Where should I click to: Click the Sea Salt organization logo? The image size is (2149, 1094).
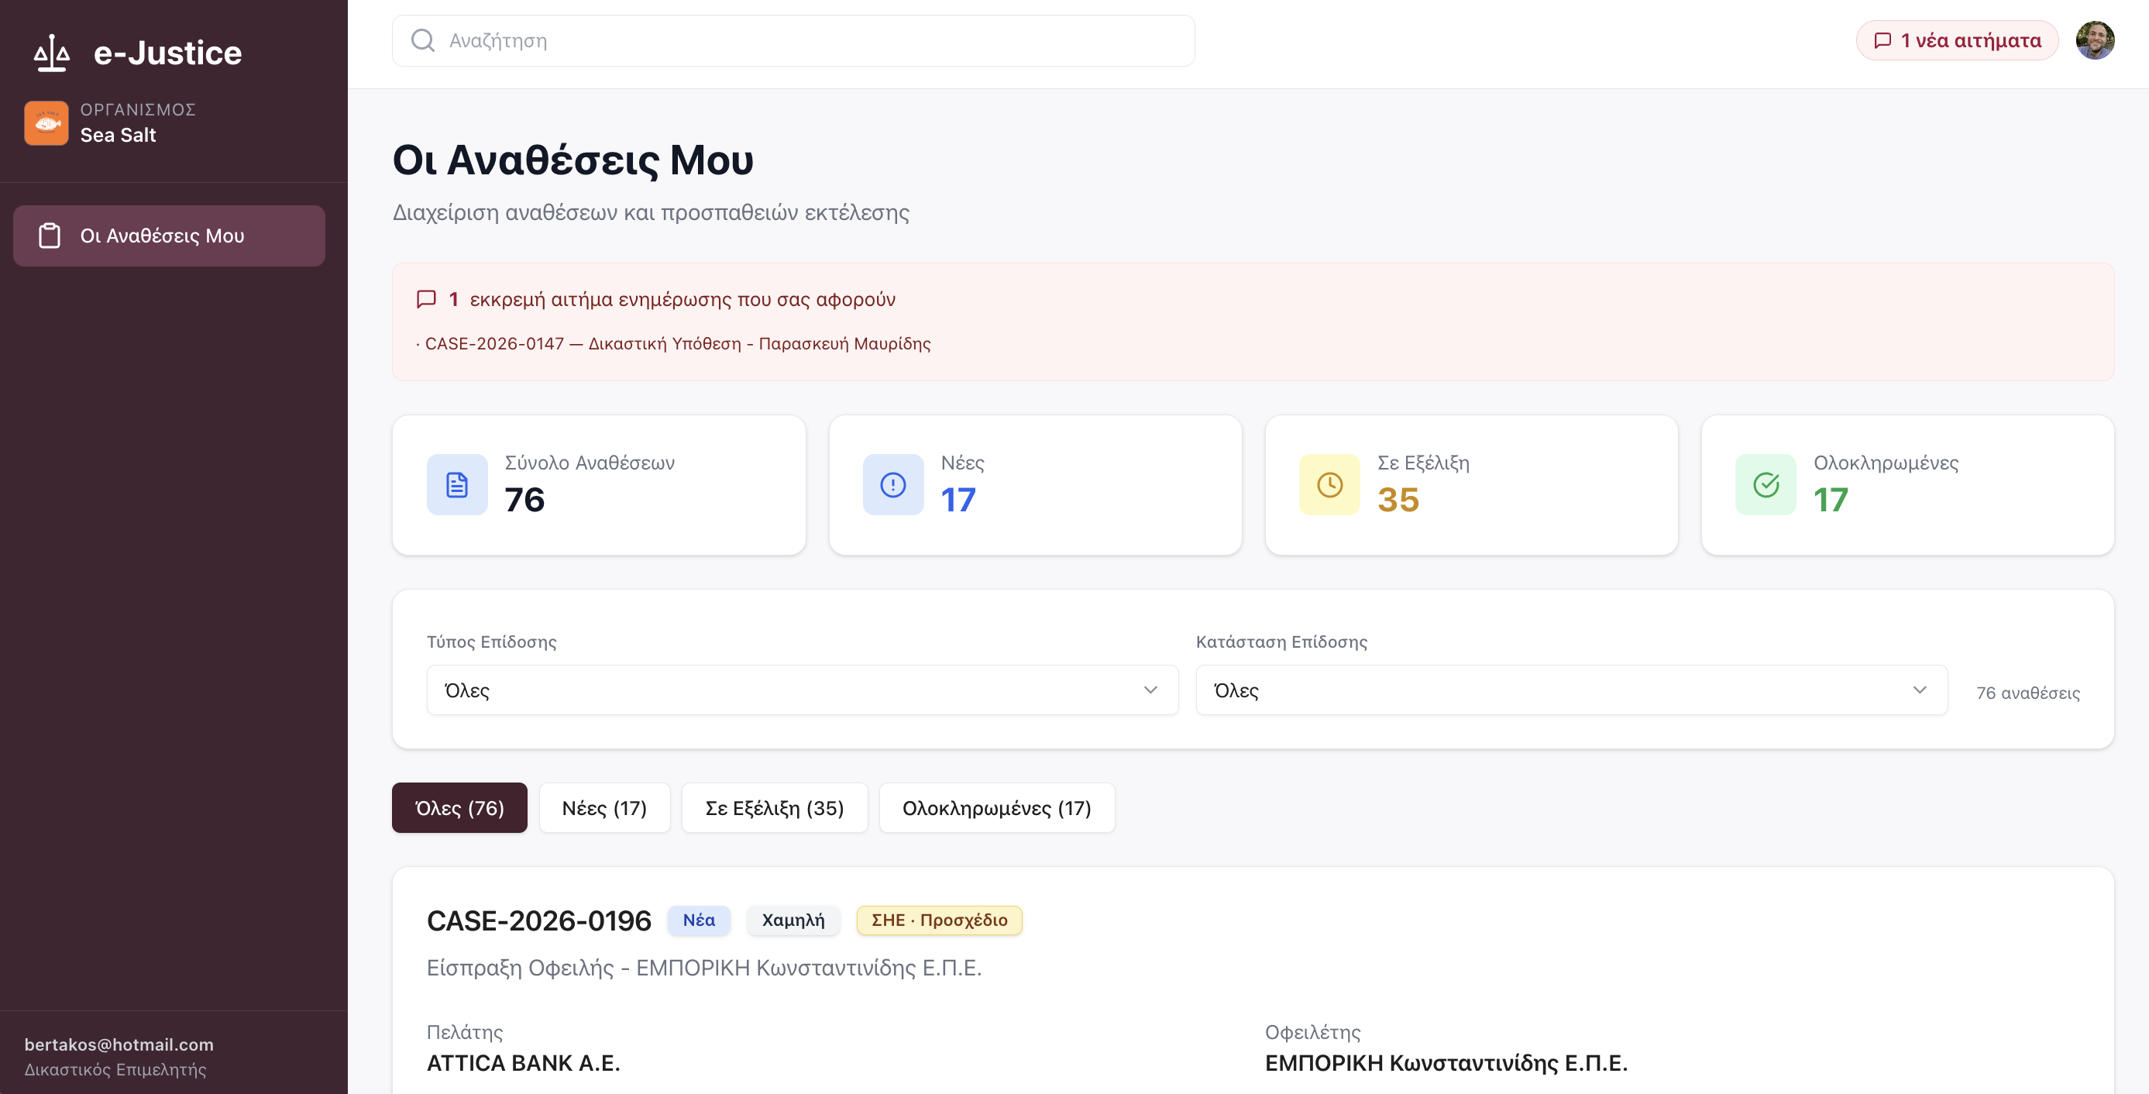coord(46,122)
